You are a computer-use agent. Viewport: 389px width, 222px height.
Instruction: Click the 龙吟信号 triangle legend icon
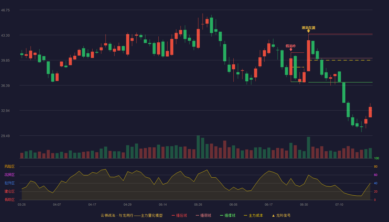coord(273,215)
